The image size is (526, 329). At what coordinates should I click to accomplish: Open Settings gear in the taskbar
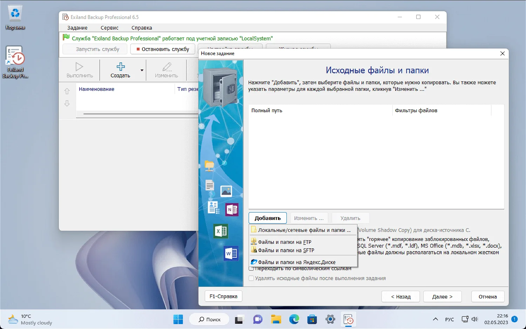[x=330, y=320]
